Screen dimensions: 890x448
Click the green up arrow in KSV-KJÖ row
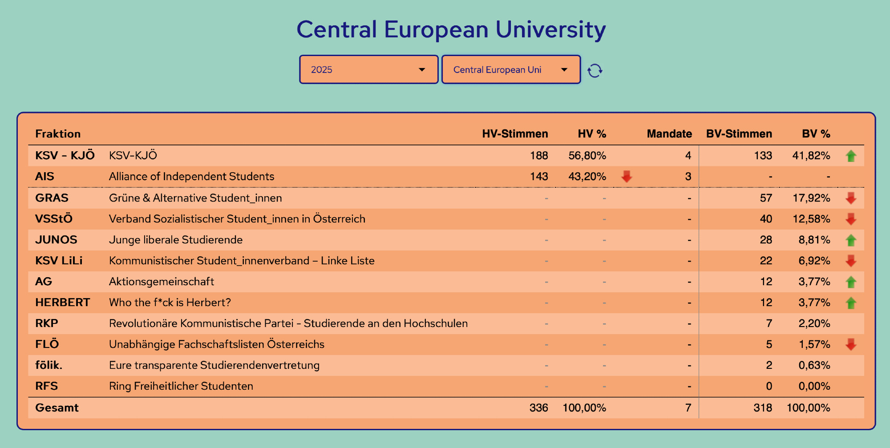click(851, 156)
